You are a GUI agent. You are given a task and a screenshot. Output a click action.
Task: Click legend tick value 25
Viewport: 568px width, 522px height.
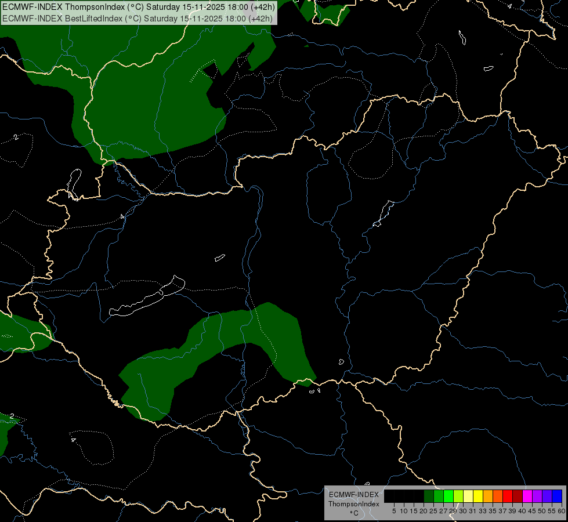tap(433, 511)
